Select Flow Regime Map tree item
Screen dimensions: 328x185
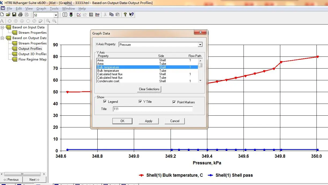[32, 59]
